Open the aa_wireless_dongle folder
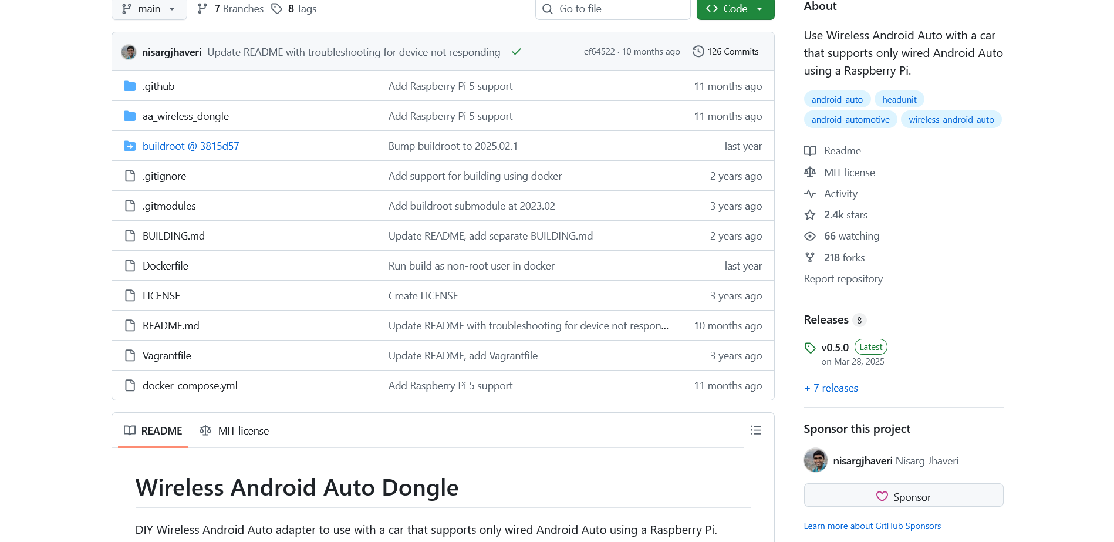Screen dimensions: 1114x542 pyautogui.click(x=185, y=116)
